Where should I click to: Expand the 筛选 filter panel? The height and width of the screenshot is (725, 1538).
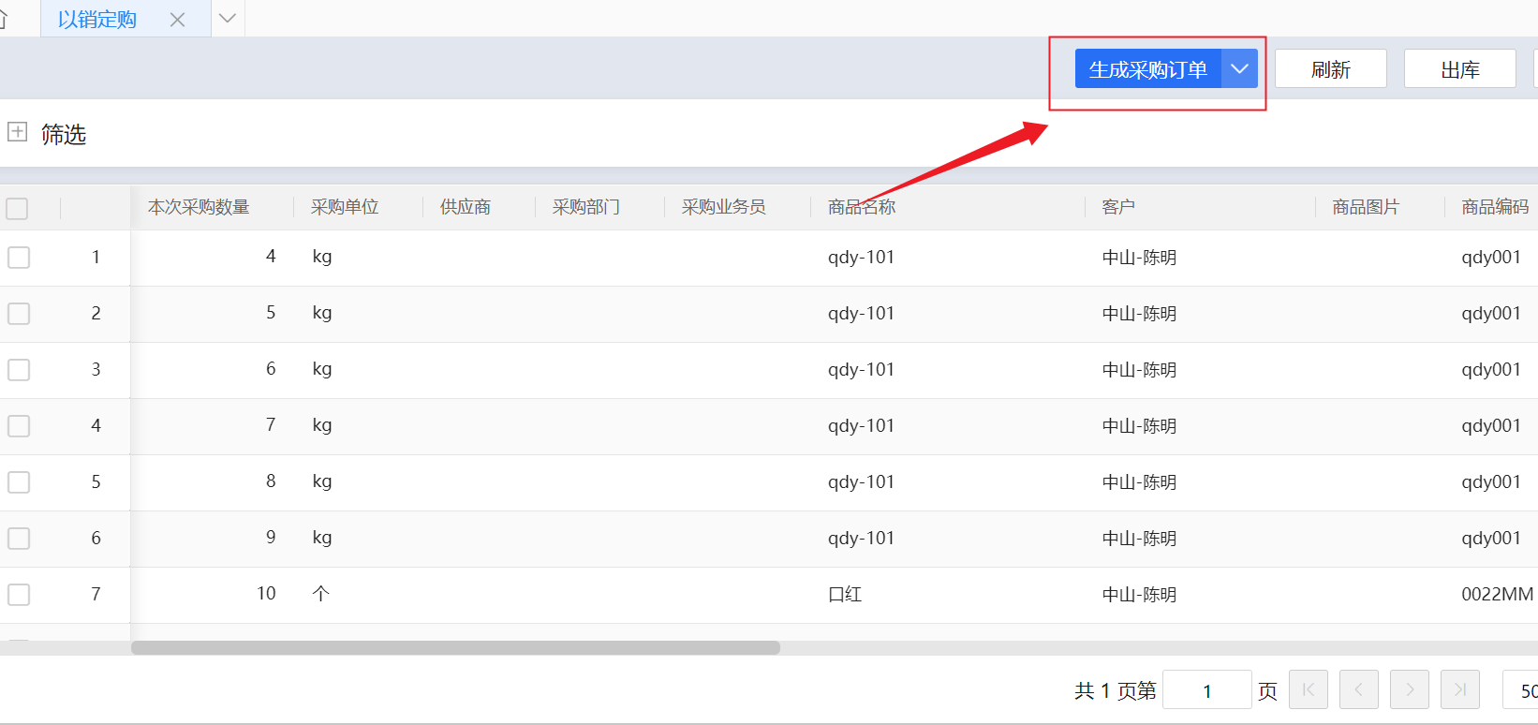click(x=17, y=132)
